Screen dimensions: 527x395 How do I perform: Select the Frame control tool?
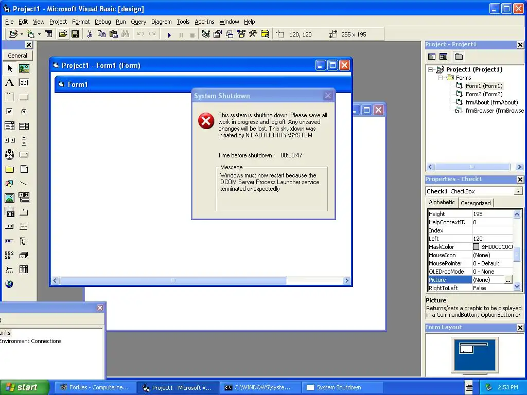point(10,97)
